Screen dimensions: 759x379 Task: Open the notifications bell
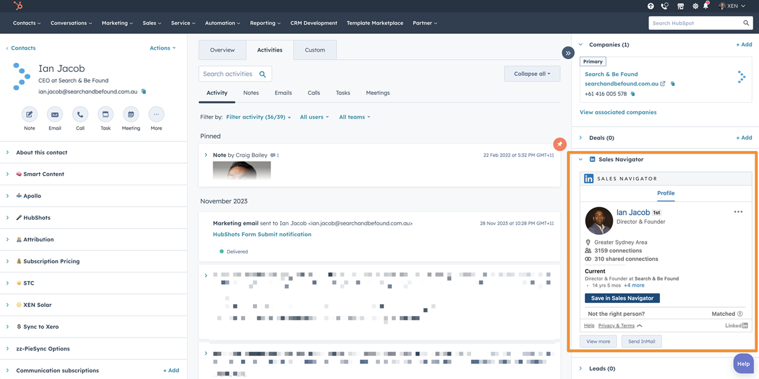pos(706,6)
